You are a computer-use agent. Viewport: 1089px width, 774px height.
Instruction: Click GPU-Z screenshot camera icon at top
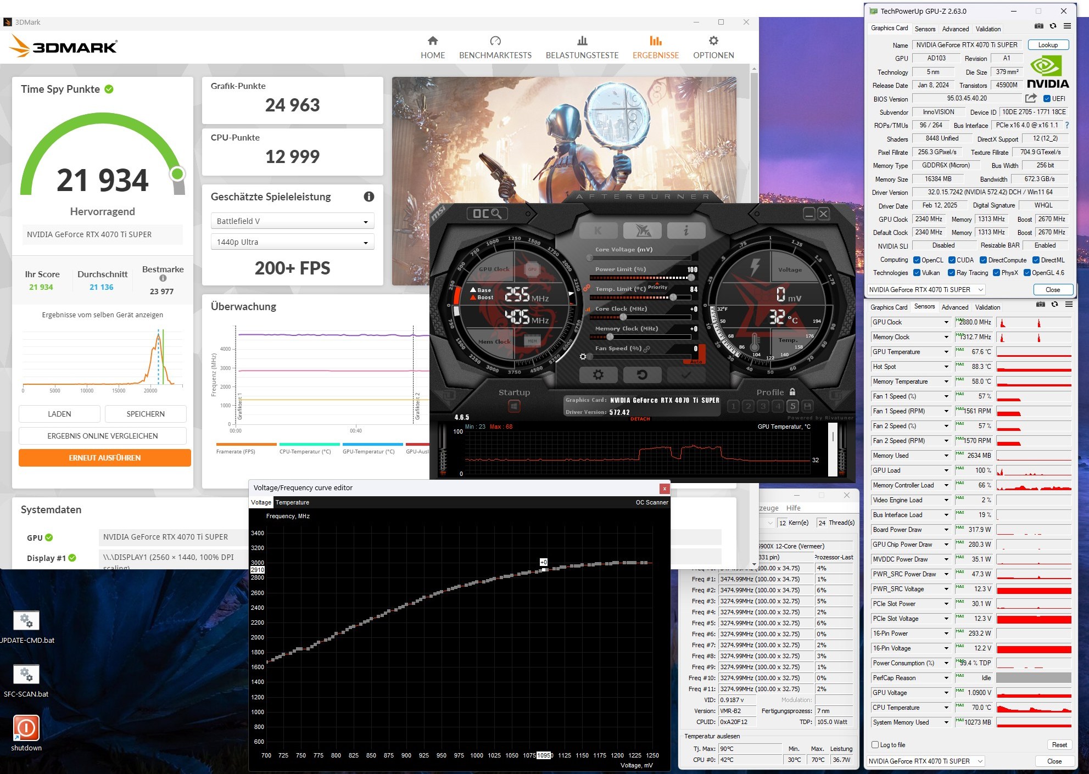tap(1038, 26)
